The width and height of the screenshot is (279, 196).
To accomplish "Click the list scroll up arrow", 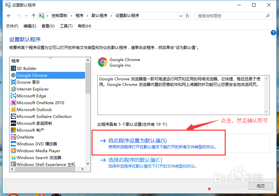I will (x=88, y=60).
